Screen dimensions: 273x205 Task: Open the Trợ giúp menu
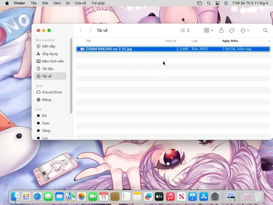pyautogui.click(x=98, y=3)
